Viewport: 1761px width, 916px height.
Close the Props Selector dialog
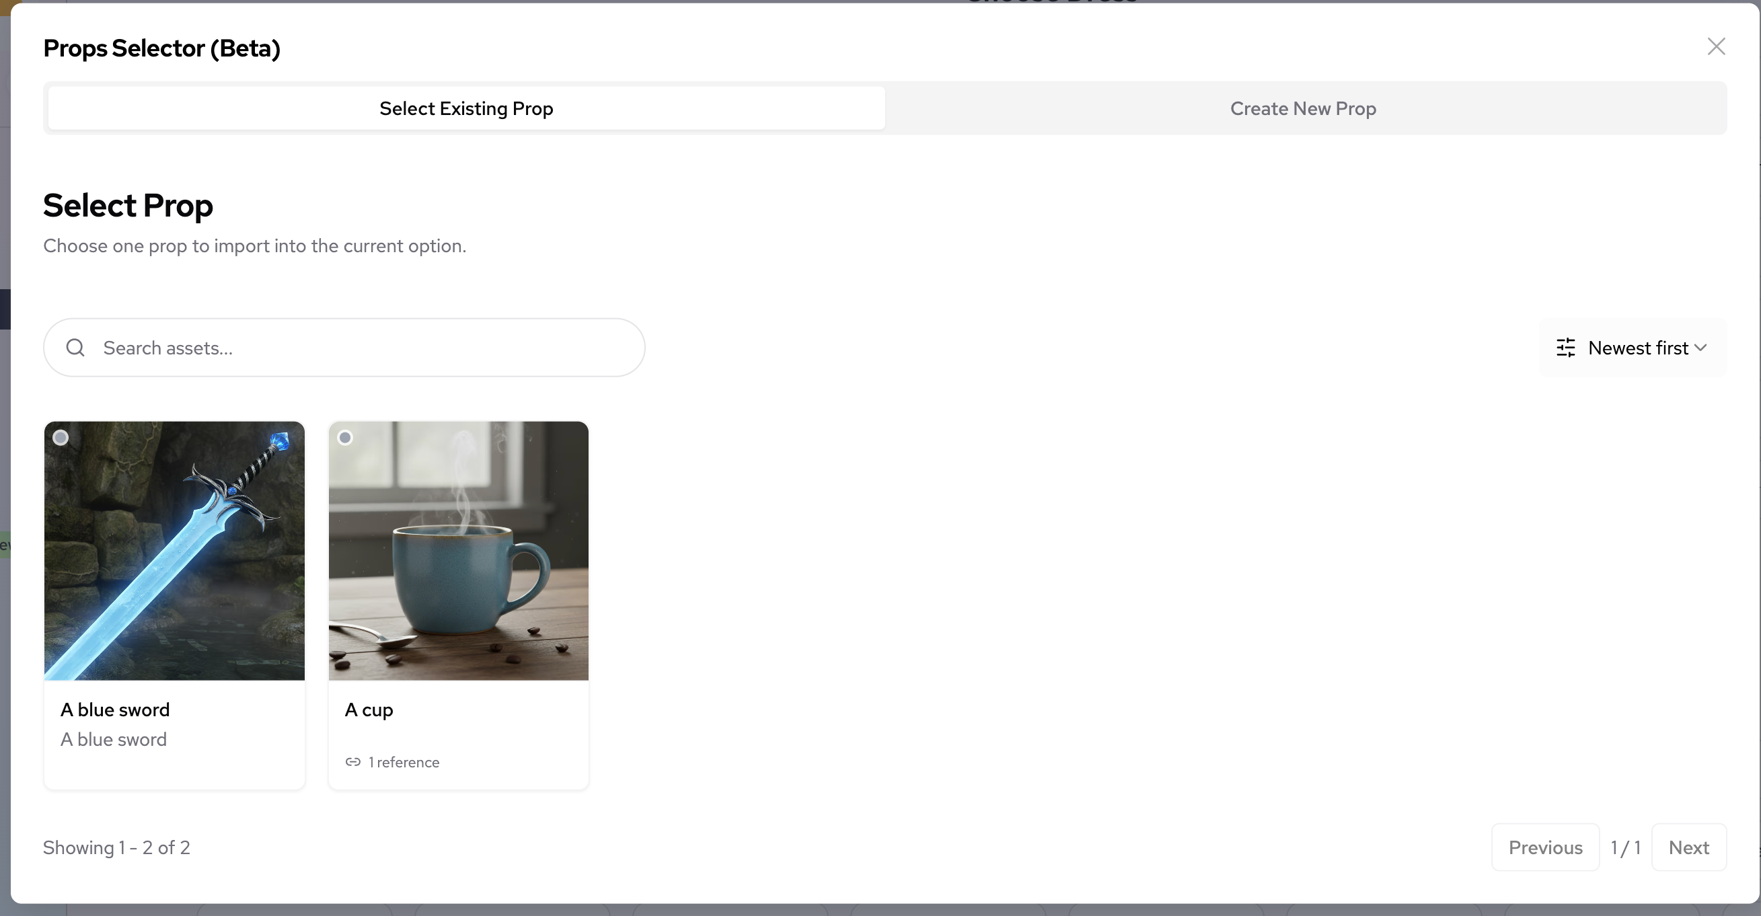click(1716, 46)
